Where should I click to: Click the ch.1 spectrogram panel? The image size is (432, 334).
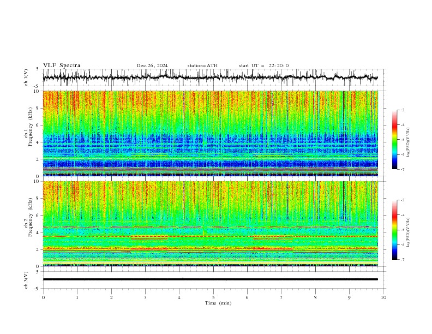pos(210,133)
